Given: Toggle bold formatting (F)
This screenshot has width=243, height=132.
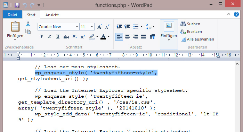Looking at the screenshot, I should point(41,37).
